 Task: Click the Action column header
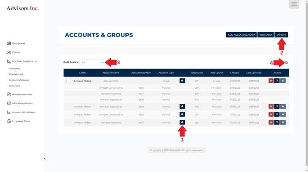[x=277, y=73]
